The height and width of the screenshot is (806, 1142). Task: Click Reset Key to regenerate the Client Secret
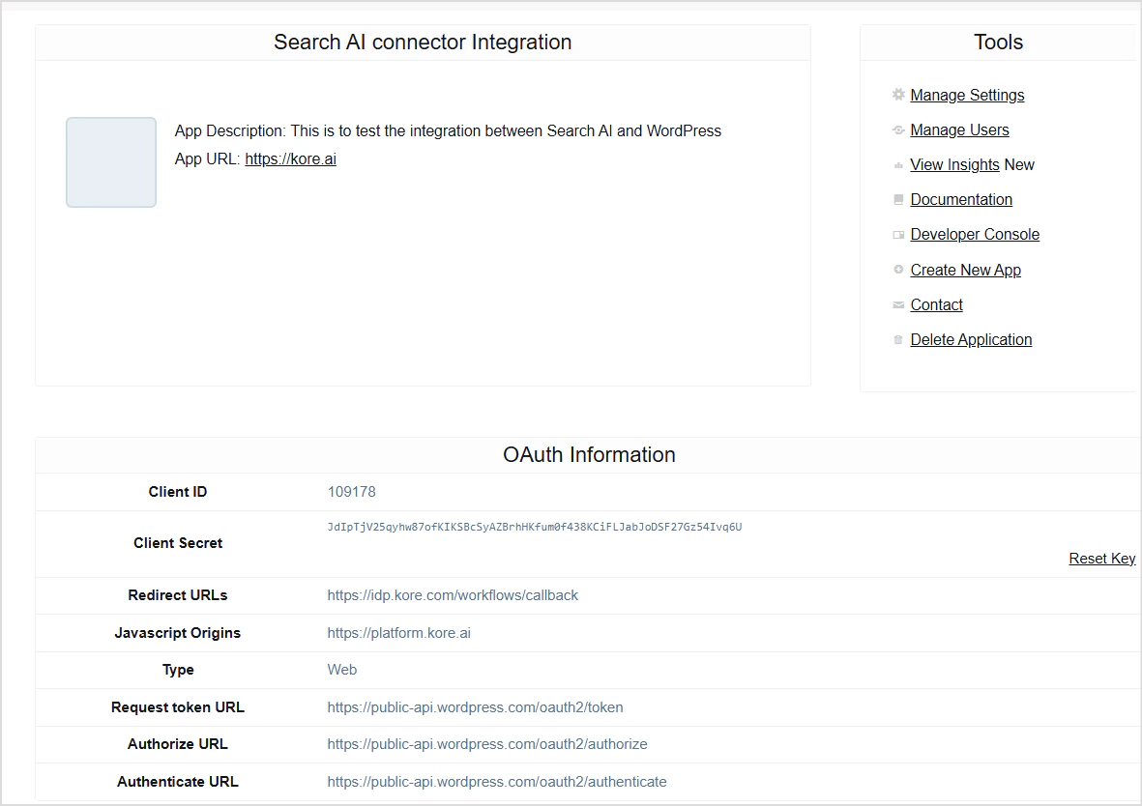(1101, 558)
